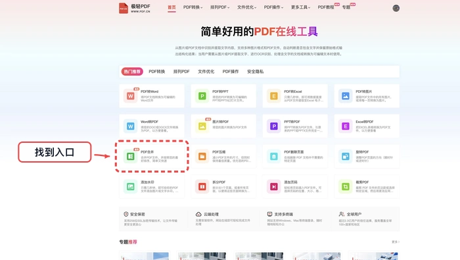Open the 添加水印 watermark tool icon

point(131,186)
